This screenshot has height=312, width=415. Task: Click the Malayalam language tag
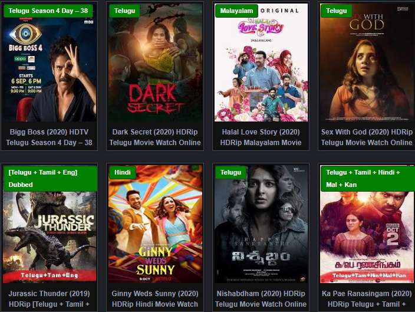coord(236,11)
